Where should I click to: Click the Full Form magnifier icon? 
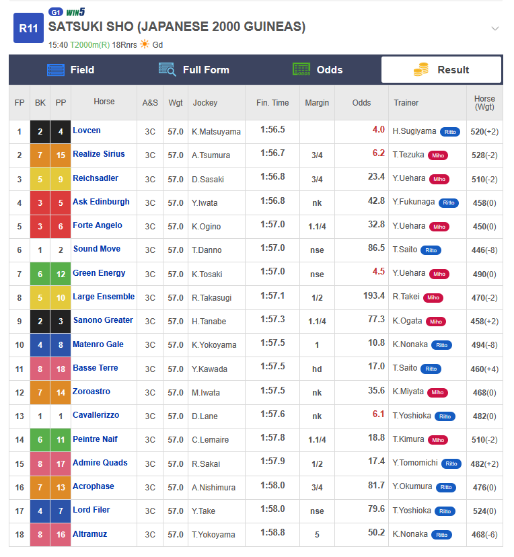[x=168, y=69]
